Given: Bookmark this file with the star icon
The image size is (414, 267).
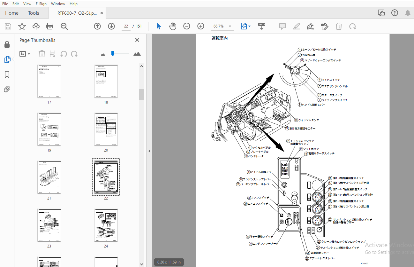Looking at the screenshot, I should 22,26.
